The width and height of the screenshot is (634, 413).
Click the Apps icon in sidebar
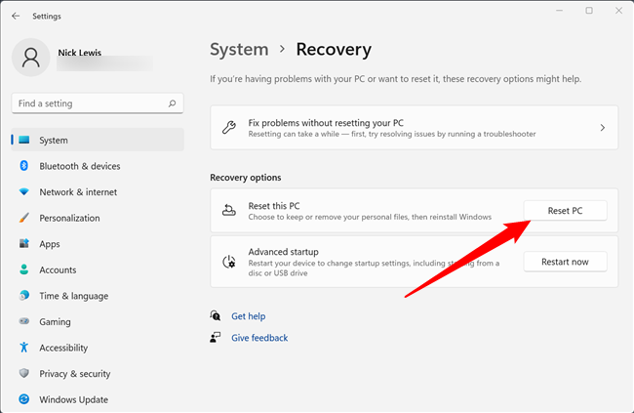pyautogui.click(x=23, y=244)
